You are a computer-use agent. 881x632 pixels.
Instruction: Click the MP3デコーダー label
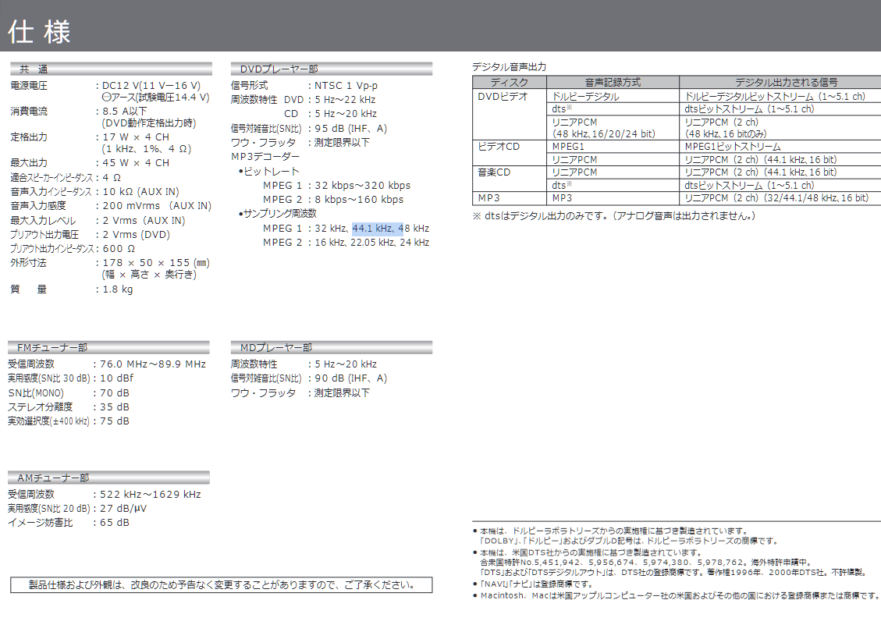coord(265,157)
